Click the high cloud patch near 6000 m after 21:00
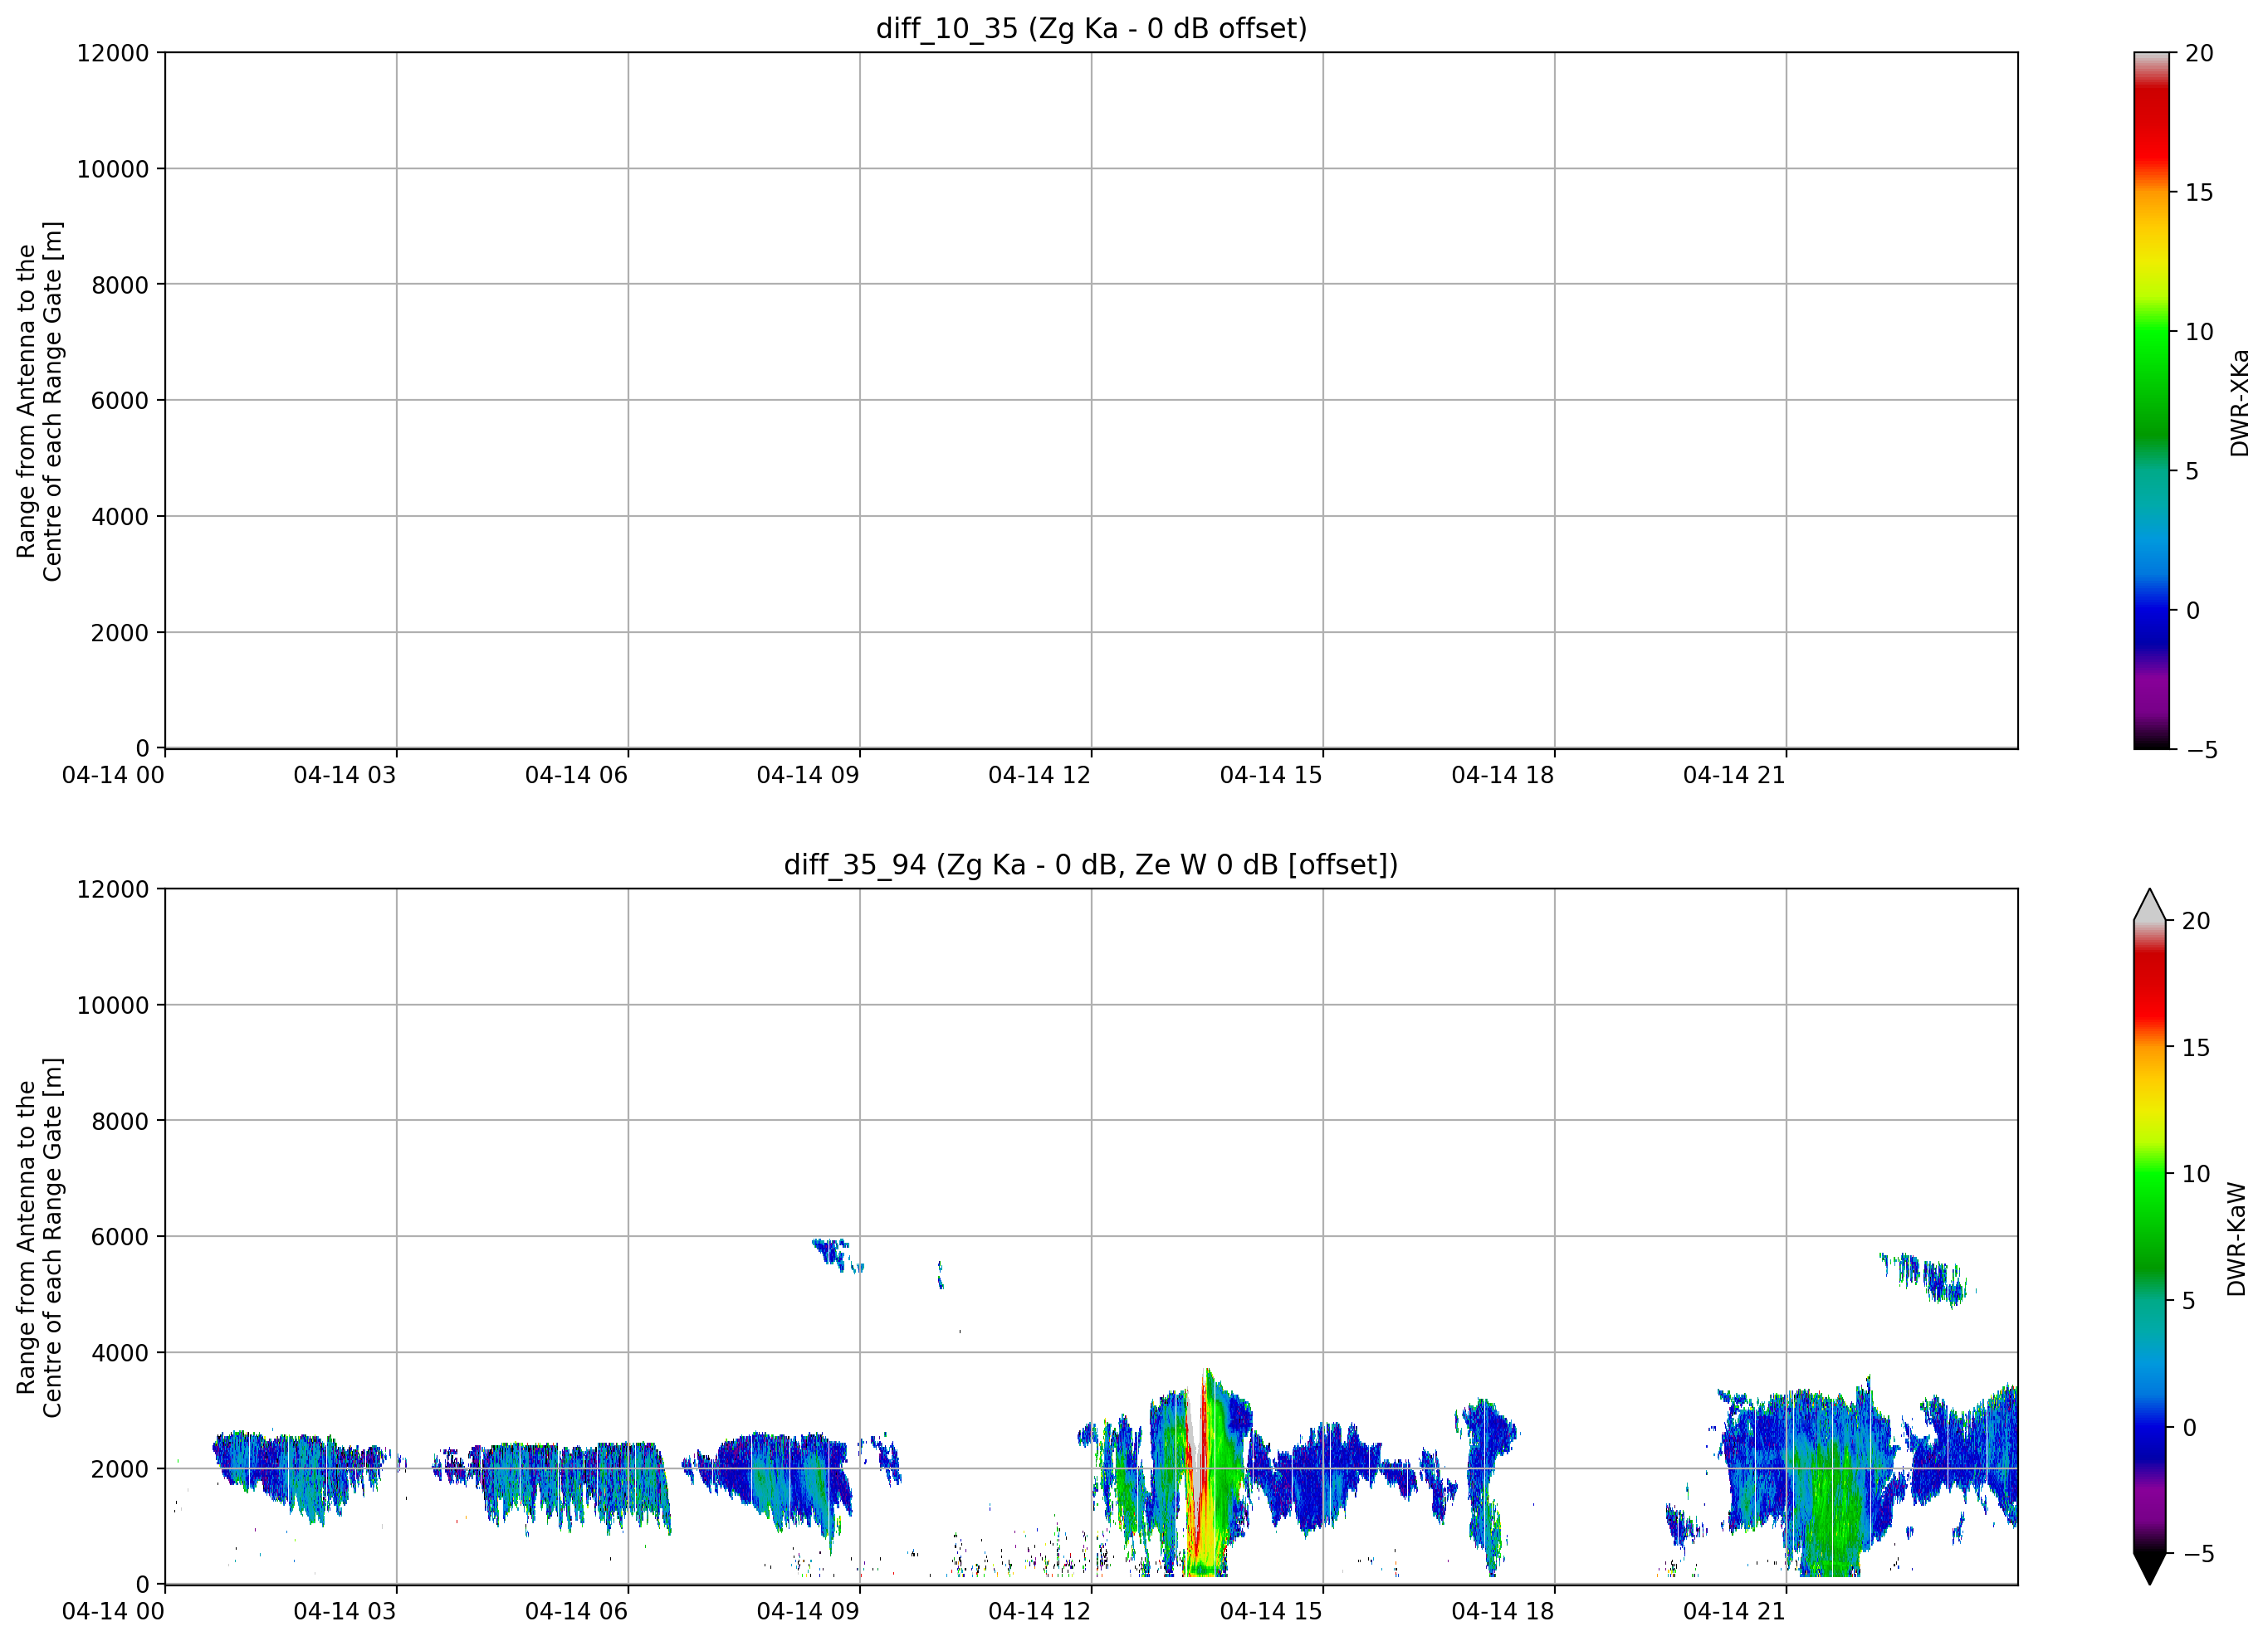The image size is (2268, 1641). 1925,1279
